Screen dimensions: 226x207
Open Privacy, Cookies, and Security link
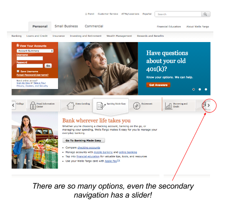(32, 86)
